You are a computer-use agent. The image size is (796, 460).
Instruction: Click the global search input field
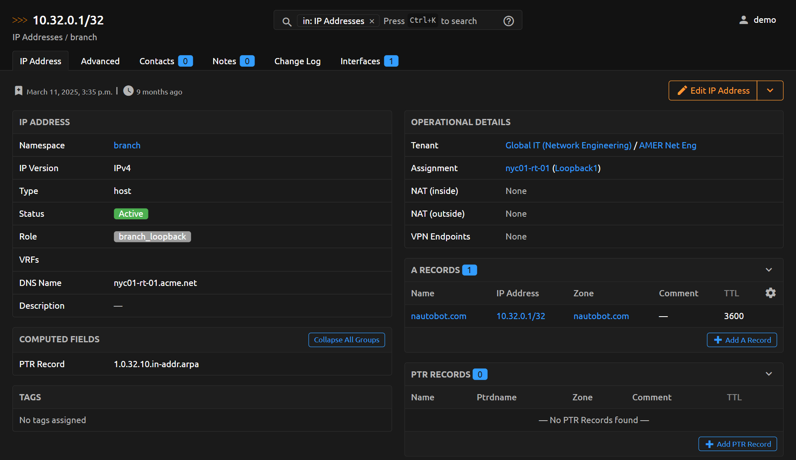click(458, 21)
